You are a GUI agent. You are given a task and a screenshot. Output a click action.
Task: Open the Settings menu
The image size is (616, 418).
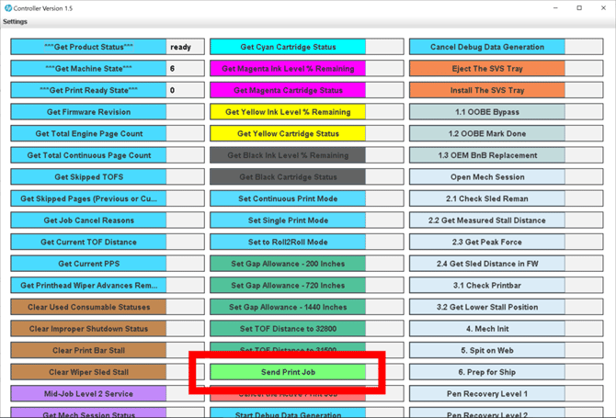pos(15,20)
